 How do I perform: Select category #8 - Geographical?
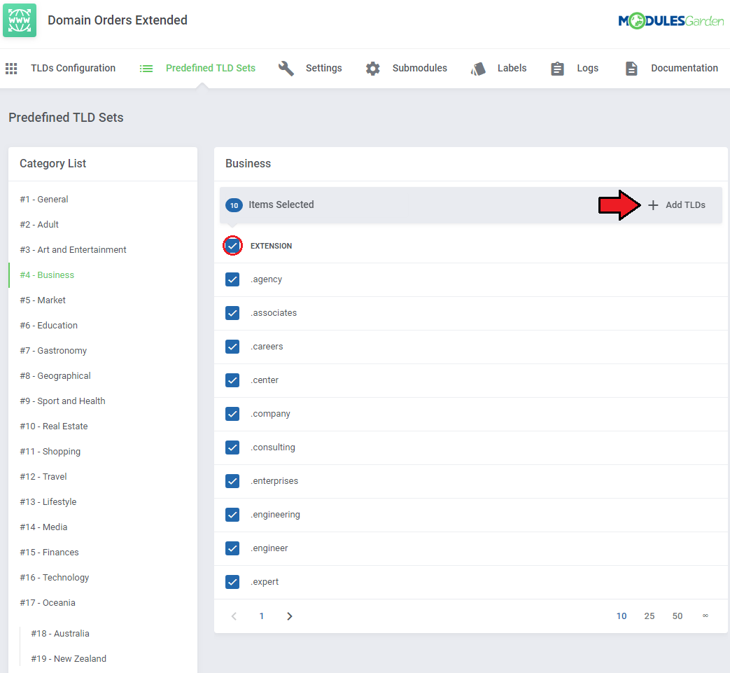click(x=55, y=376)
